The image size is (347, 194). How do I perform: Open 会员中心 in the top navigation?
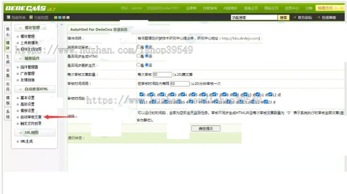pyautogui.click(x=292, y=8)
